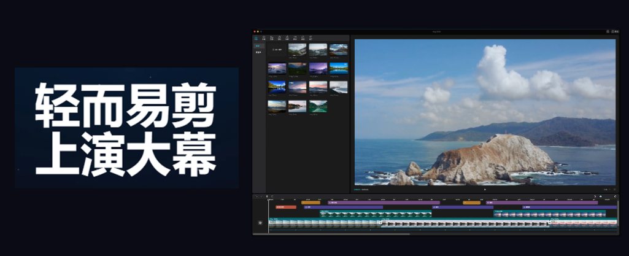Image resolution: width=629 pixels, height=256 pixels.
Task: Open the Filters tab icon, seventh in toolbar
Action: point(303,37)
